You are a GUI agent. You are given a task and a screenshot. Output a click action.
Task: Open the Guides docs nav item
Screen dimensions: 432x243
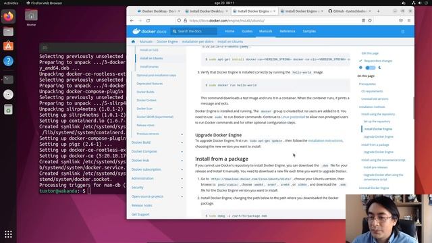[x=247, y=32]
